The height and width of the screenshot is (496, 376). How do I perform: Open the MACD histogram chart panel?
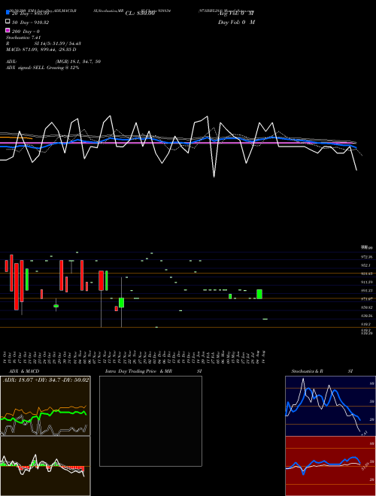45,466
